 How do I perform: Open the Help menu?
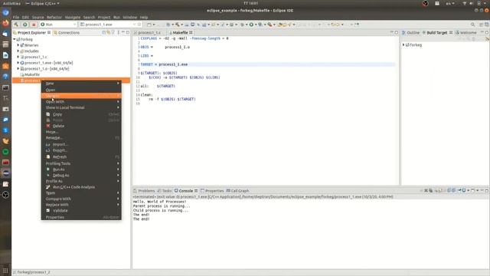tap(144, 17)
